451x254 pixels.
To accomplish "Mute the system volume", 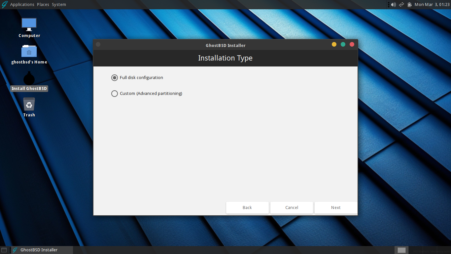I will pyautogui.click(x=393, y=4).
